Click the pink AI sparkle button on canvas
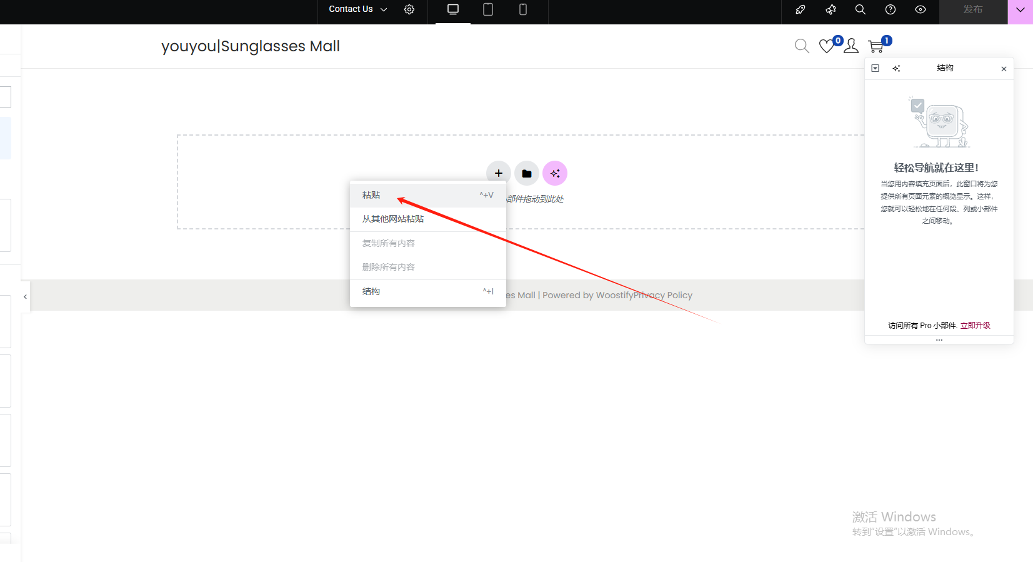 (555, 173)
